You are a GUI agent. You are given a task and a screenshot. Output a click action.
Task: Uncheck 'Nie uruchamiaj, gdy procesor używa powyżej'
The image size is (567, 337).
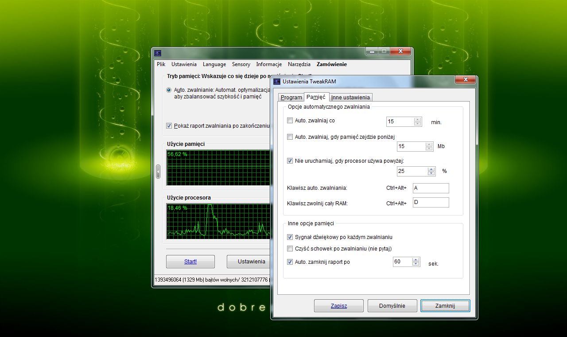point(290,161)
